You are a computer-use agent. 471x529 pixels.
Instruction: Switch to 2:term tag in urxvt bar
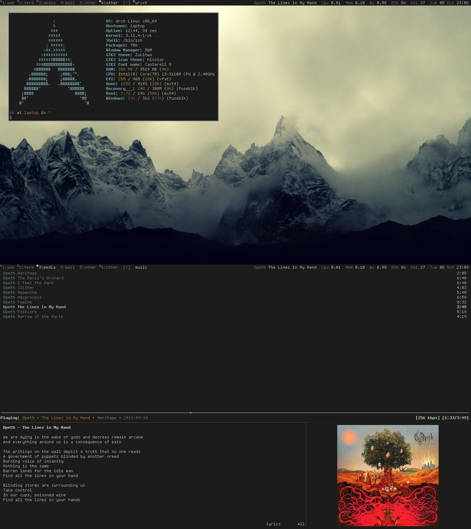(x=26, y=3)
